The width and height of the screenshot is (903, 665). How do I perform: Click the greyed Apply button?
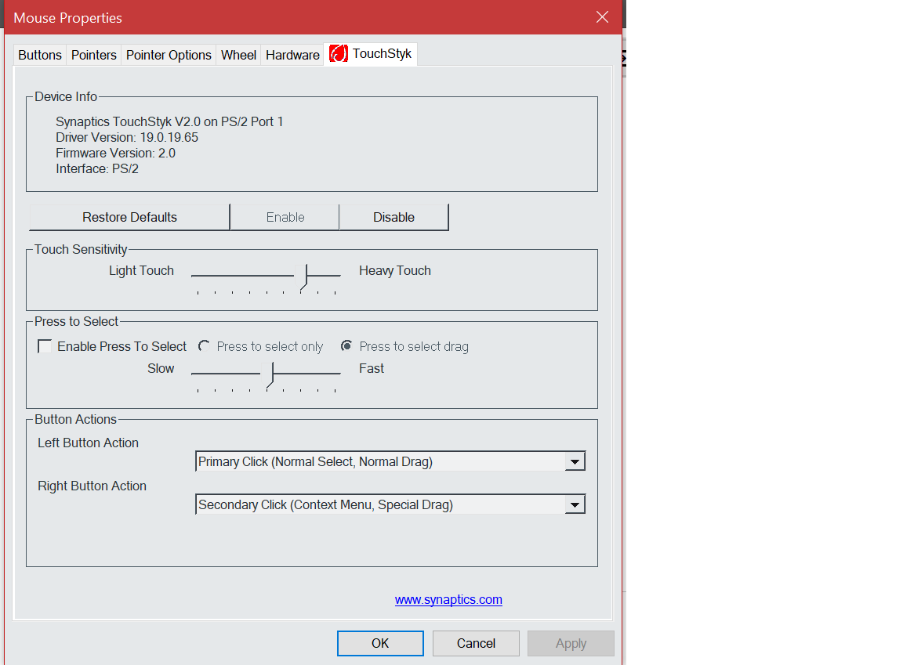[571, 643]
